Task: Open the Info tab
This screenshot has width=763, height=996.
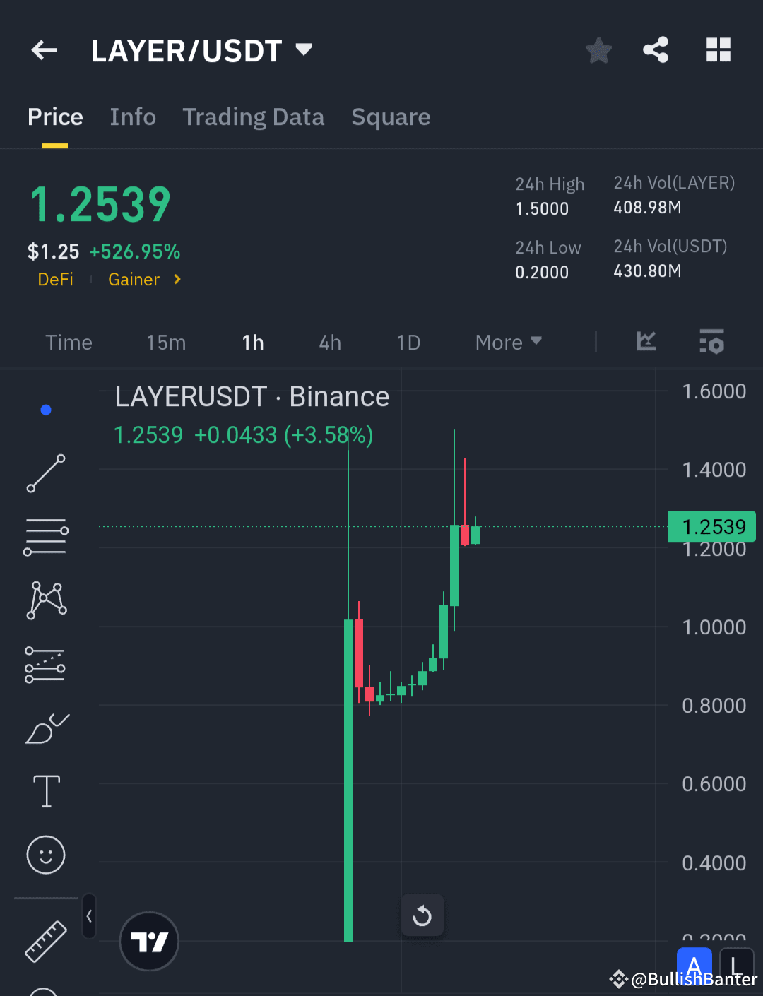Action: [133, 117]
